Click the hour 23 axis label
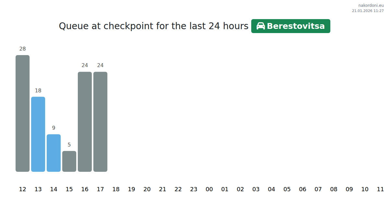 194,189
